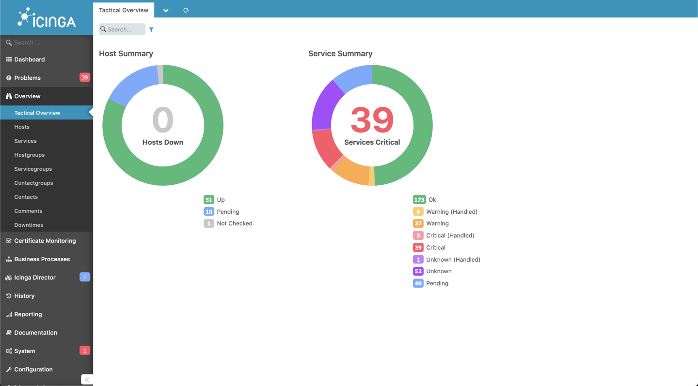
Task: Switch to the Tactical Overview tab
Action: [123, 10]
